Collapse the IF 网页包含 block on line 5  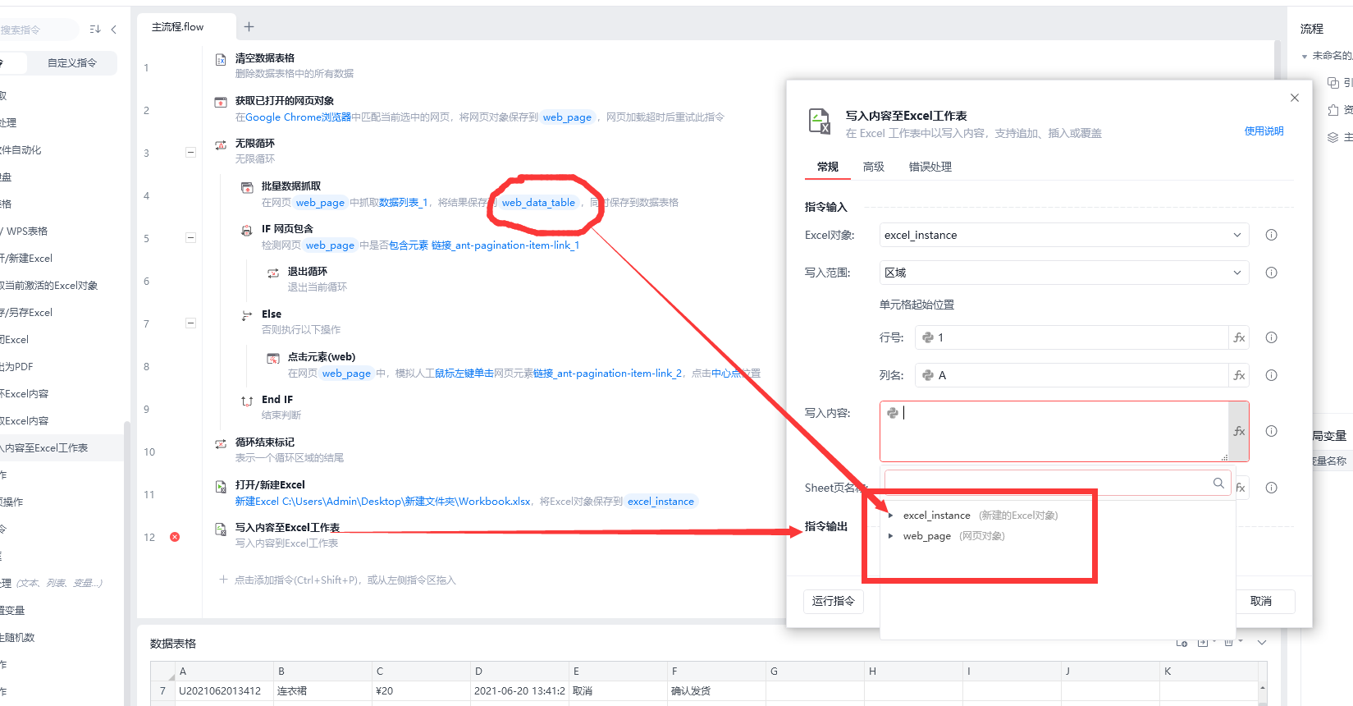pos(190,238)
